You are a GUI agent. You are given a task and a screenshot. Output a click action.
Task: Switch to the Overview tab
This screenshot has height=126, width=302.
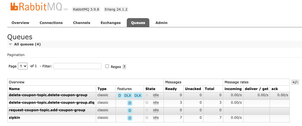click(x=20, y=23)
